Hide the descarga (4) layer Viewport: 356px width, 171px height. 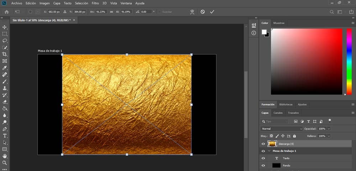coord(263,144)
